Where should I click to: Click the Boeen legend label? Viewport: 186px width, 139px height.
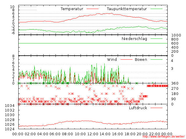coord(141,59)
